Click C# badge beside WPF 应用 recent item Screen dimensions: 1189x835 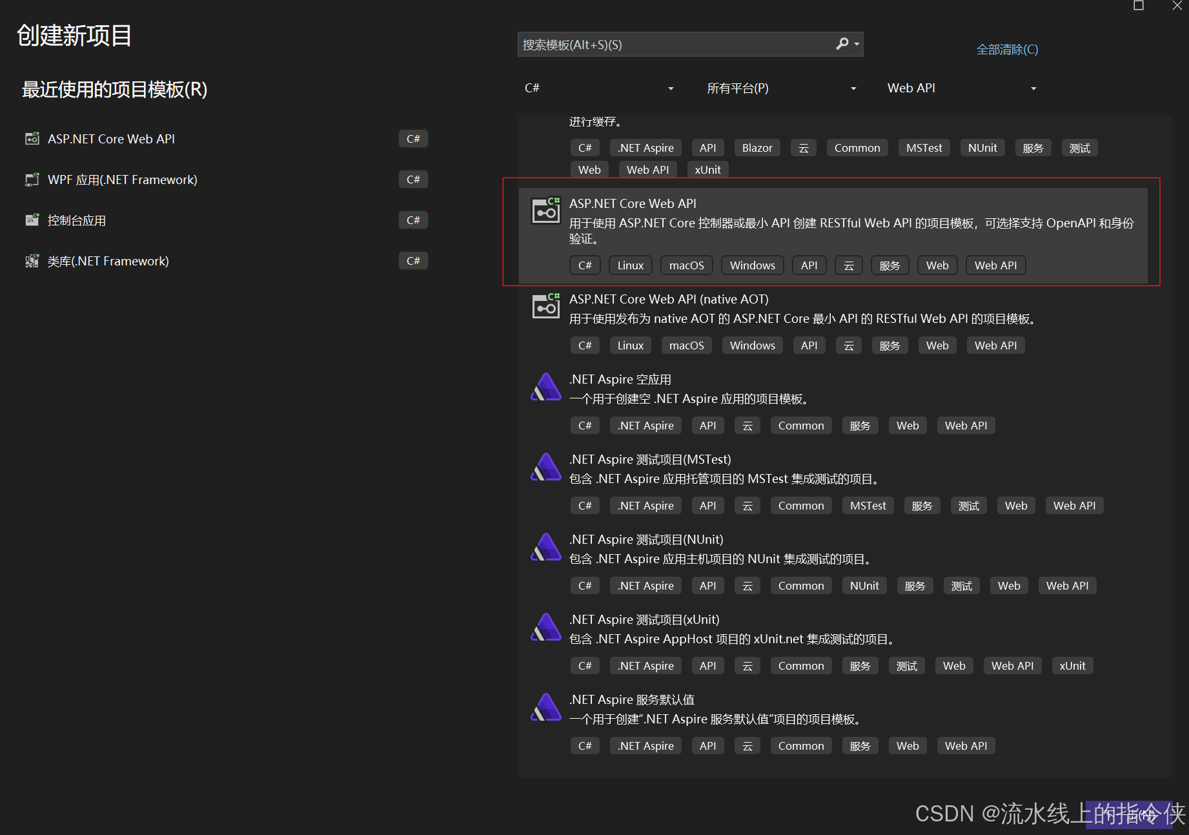click(413, 180)
